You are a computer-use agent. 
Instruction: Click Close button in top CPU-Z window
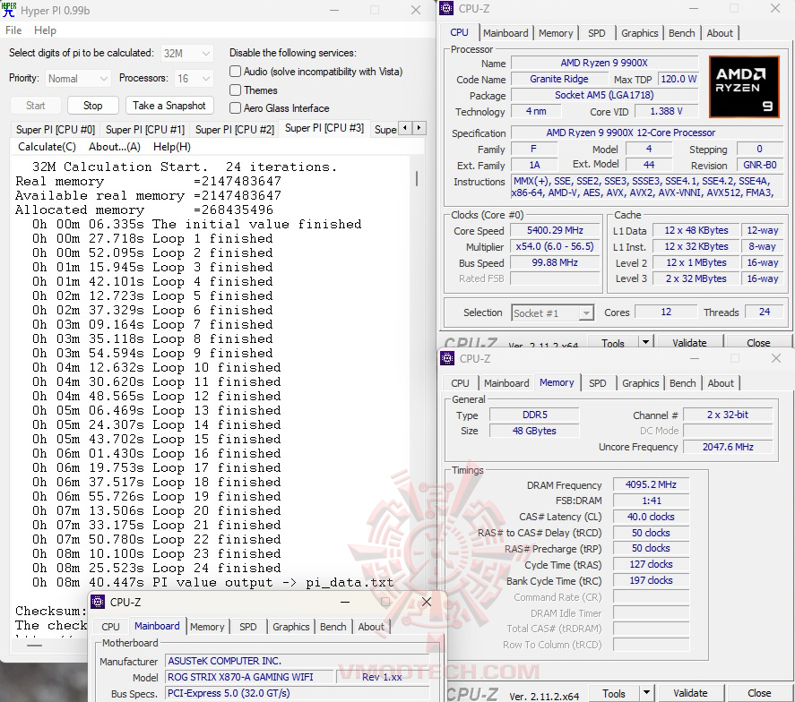point(758,342)
